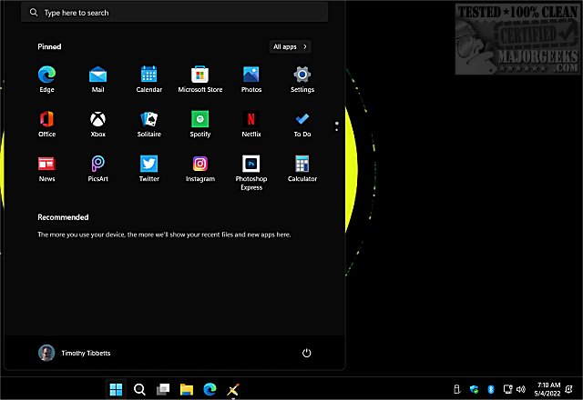Viewport: 583px width, 400px height.
Task: Open Spotify from pinned apps
Action: tap(199, 120)
